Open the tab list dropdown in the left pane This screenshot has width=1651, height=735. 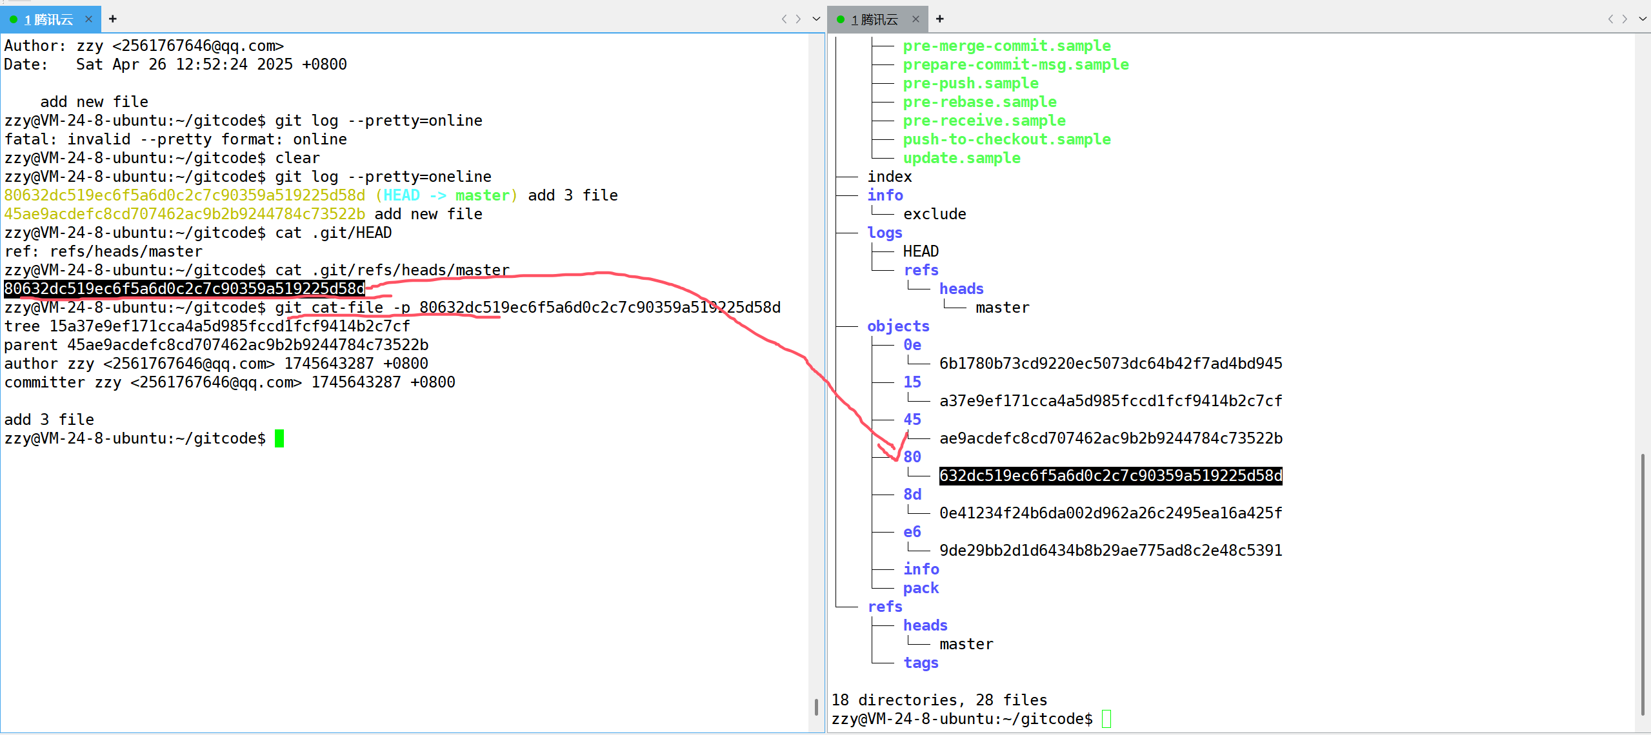tap(815, 19)
